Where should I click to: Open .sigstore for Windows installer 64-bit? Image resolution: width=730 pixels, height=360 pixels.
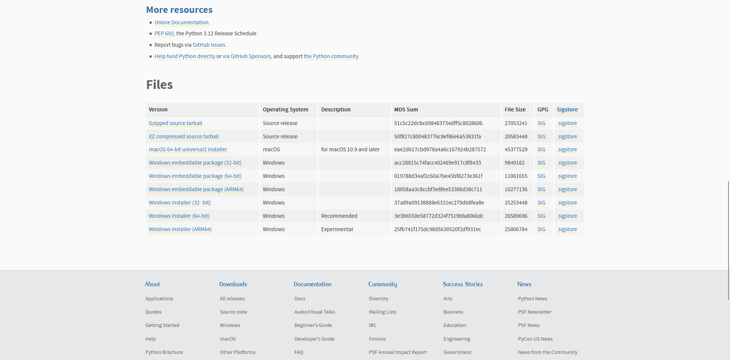[567, 216]
